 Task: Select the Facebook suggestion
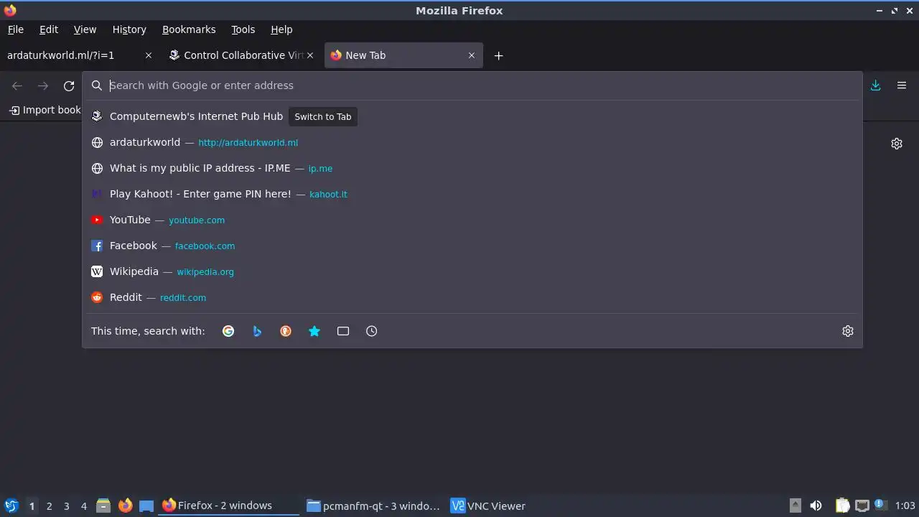click(472, 246)
